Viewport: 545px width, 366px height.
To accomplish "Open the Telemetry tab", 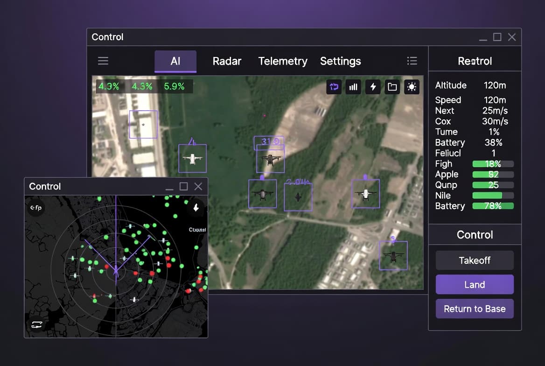I will click(x=283, y=61).
